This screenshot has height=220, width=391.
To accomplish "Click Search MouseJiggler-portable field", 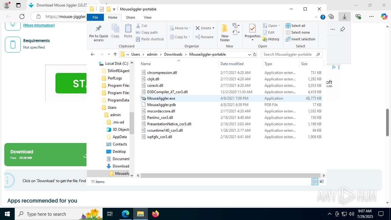I will click(x=292, y=54).
